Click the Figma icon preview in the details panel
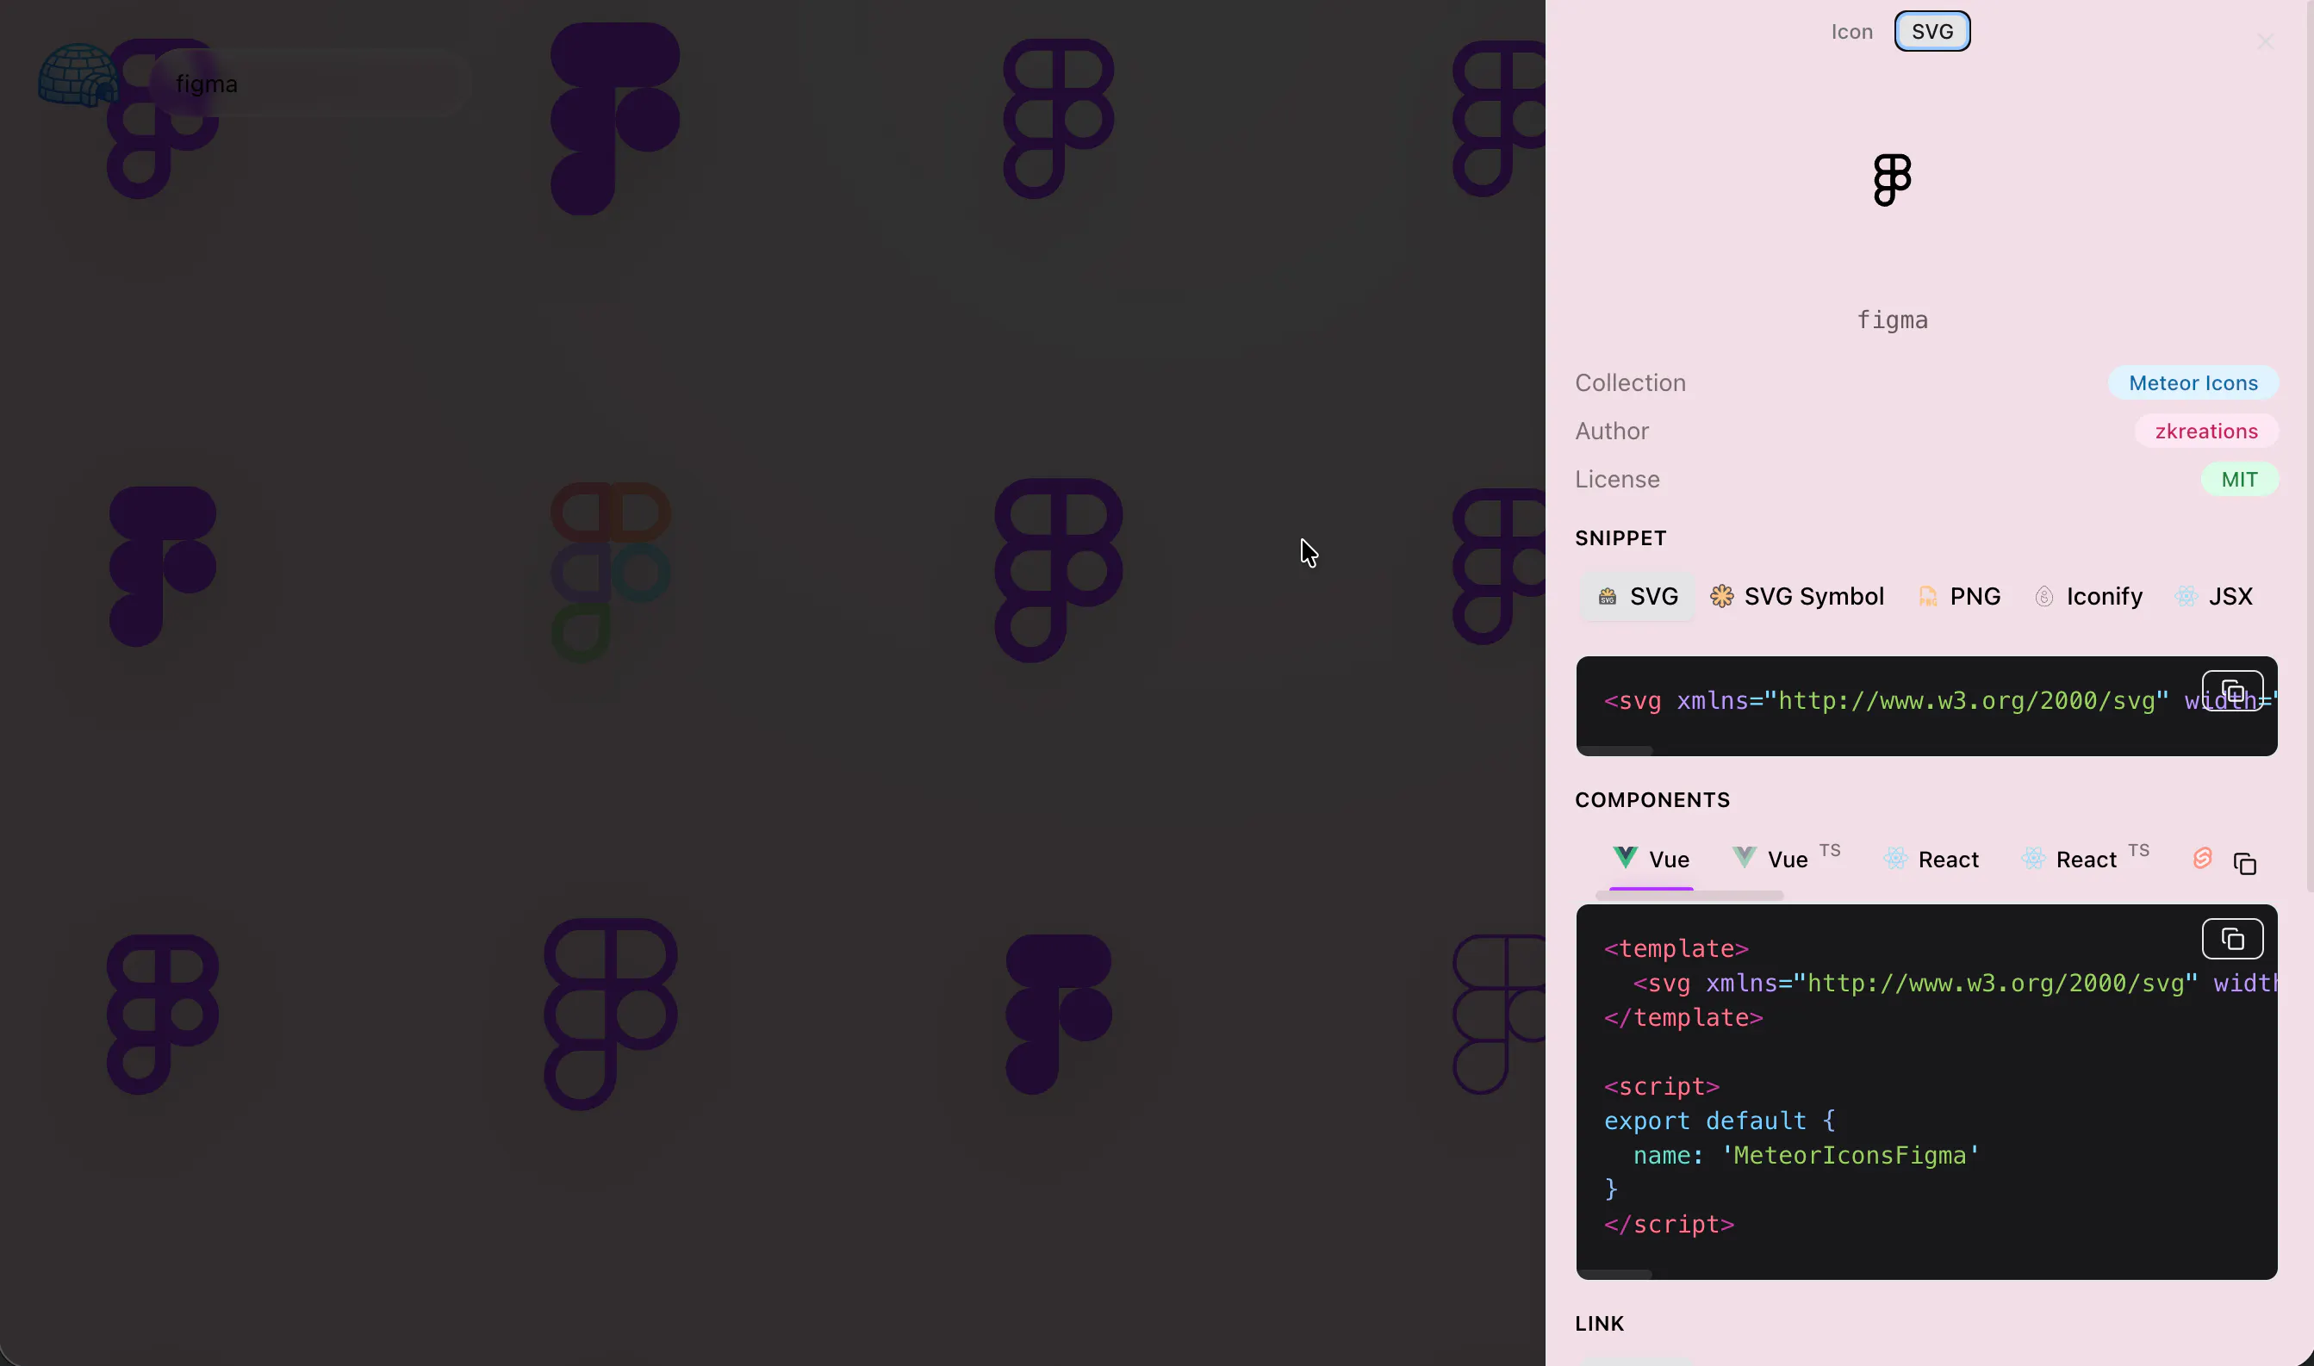This screenshot has height=1366, width=2314. [x=1893, y=180]
